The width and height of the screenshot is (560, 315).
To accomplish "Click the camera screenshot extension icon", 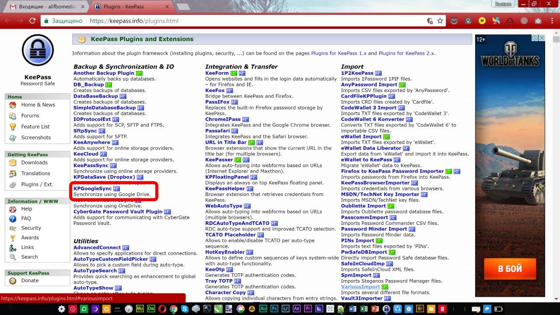I will (538, 21).
